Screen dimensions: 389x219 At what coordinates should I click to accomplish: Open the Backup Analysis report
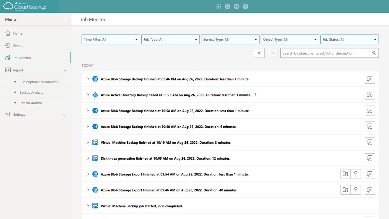[x=31, y=92]
